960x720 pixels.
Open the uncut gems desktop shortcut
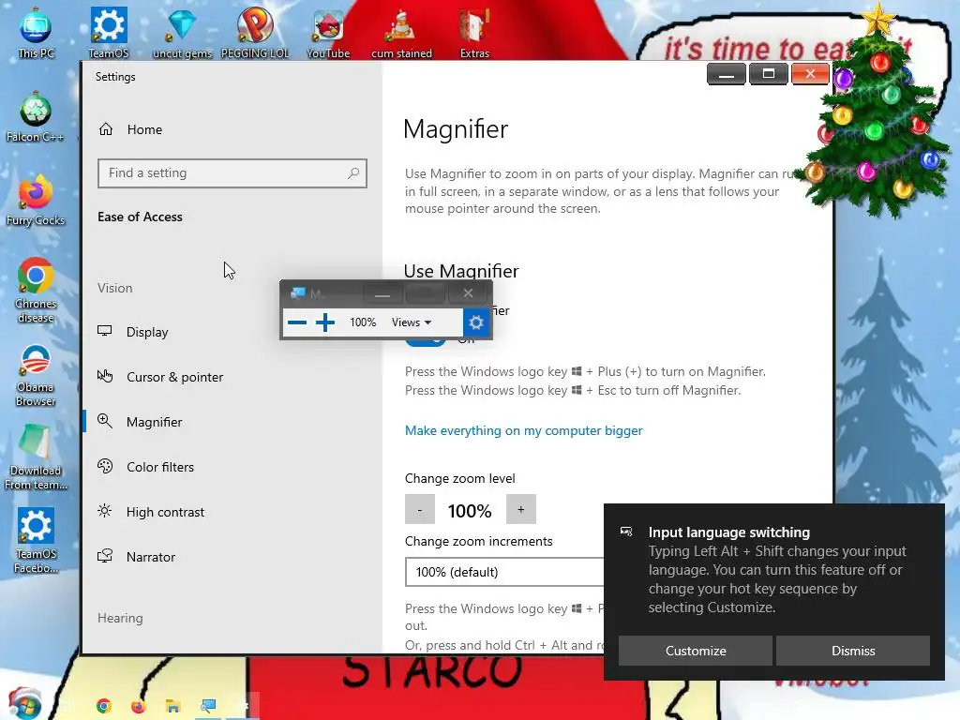pyautogui.click(x=182, y=33)
